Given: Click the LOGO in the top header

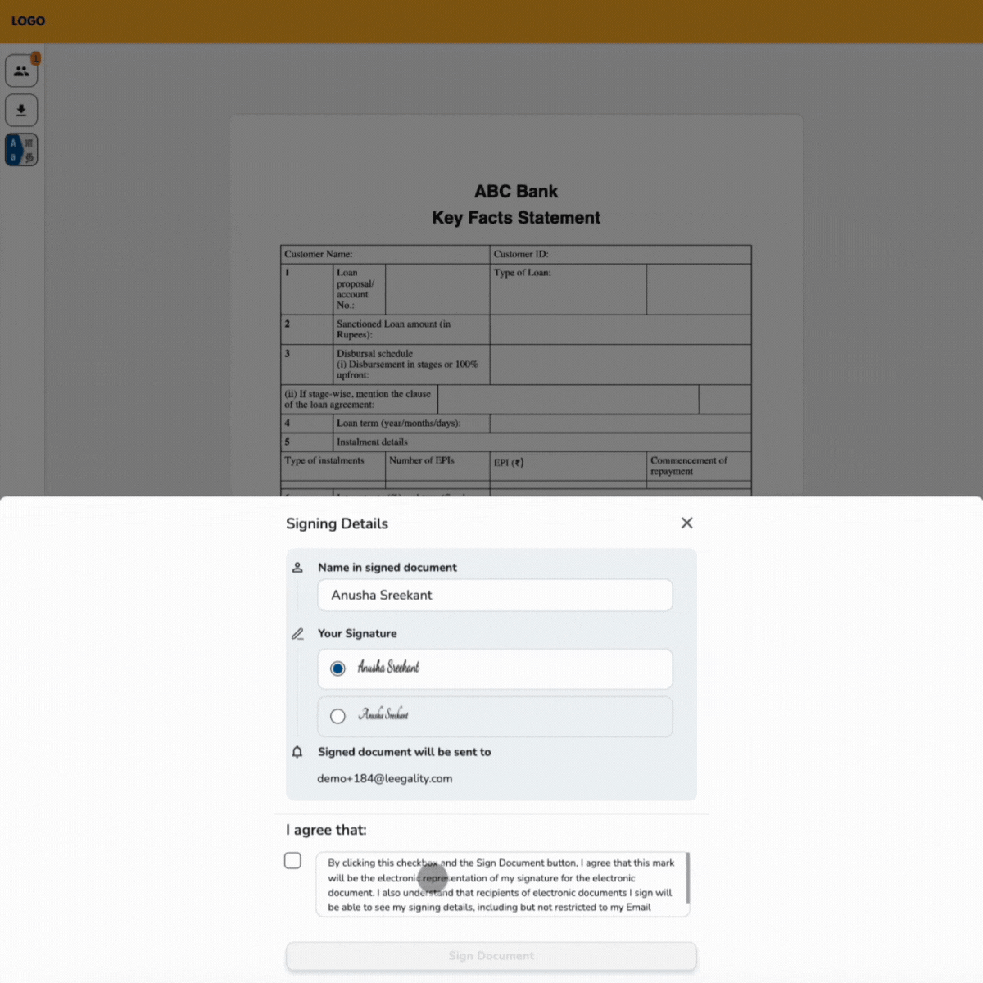Looking at the screenshot, I should (27, 20).
